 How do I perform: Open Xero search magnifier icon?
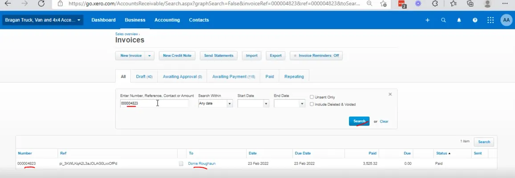coord(443,20)
